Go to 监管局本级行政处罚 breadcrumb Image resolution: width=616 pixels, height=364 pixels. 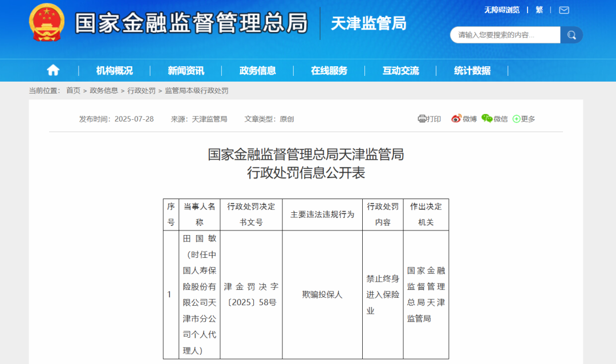(196, 91)
